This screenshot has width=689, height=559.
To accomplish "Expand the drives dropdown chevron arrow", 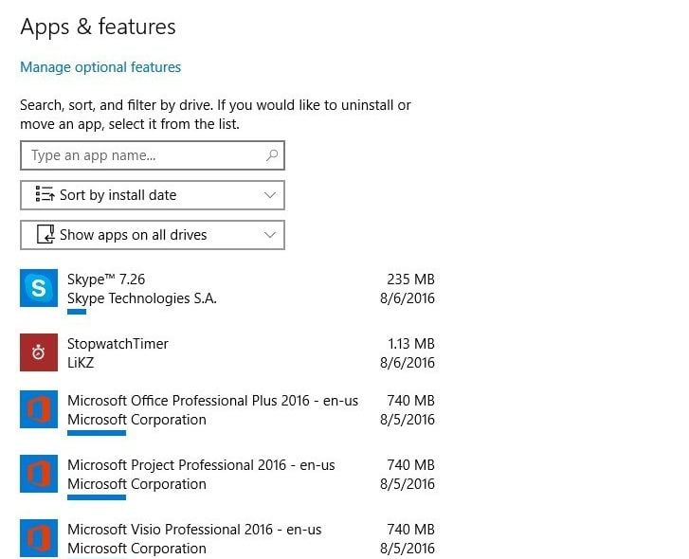I will click(270, 235).
